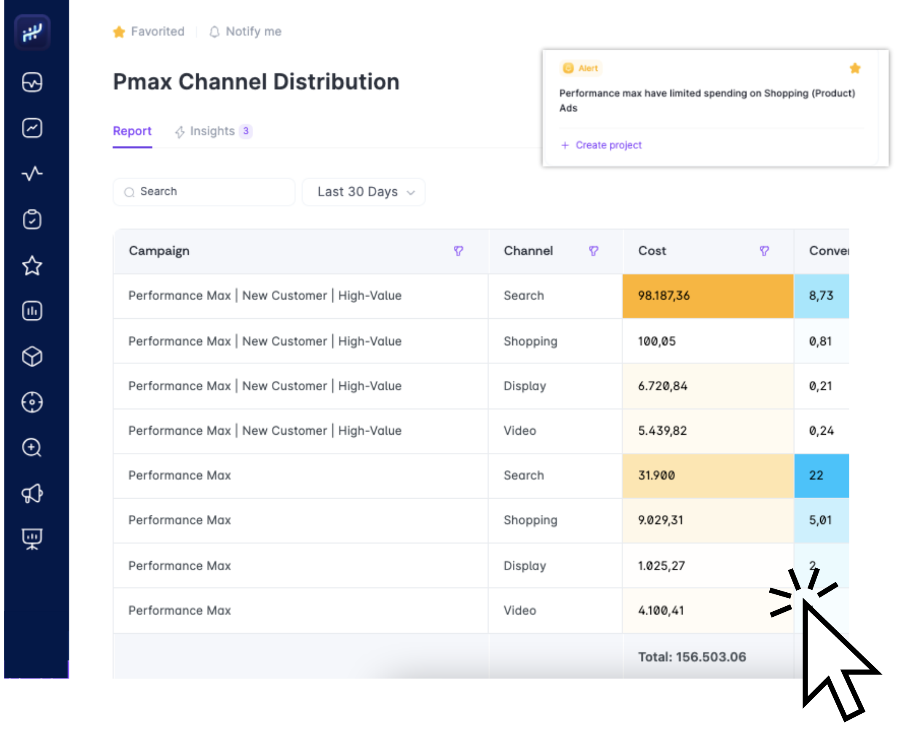Open the bar chart sidebar icon
This screenshot has width=910, height=731.
click(32, 311)
